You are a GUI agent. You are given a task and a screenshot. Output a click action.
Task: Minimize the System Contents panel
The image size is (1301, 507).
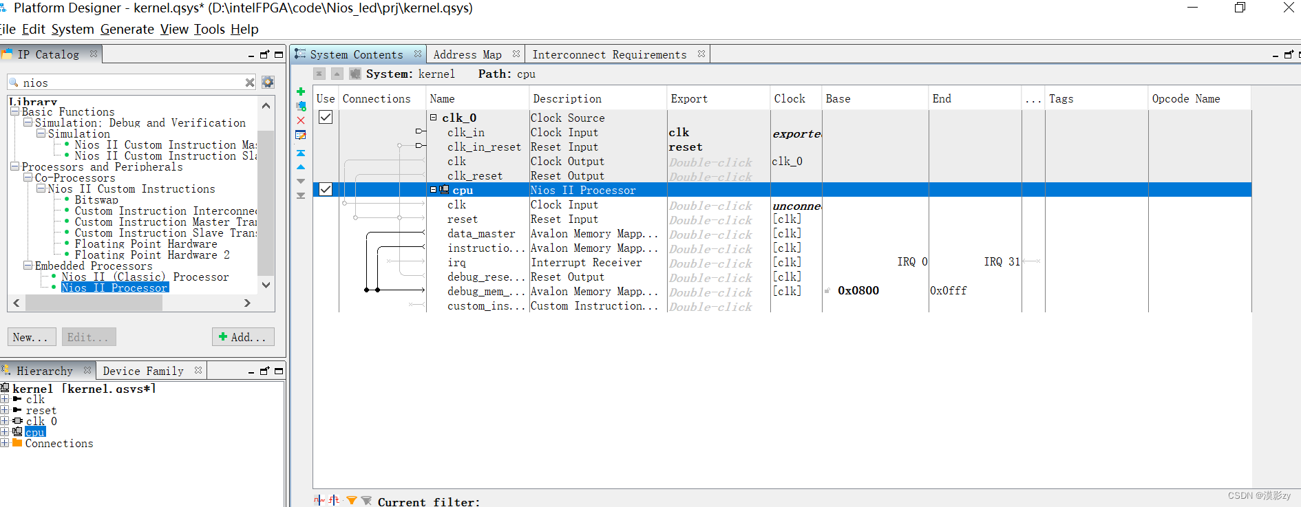(x=1275, y=55)
